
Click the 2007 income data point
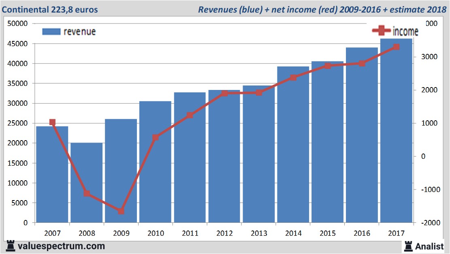click(x=52, y=122)
